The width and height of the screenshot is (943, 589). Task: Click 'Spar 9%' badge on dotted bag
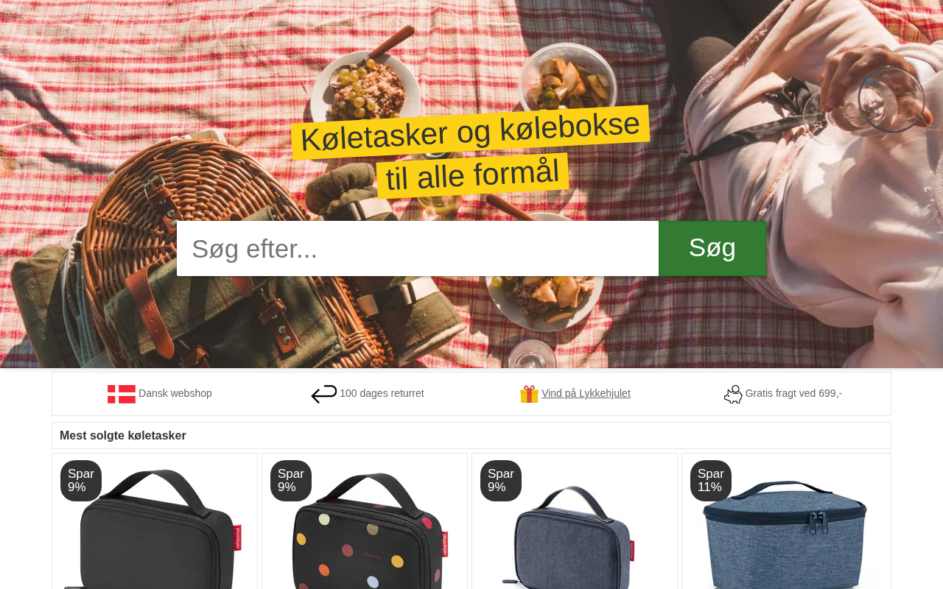coord(291,481)
